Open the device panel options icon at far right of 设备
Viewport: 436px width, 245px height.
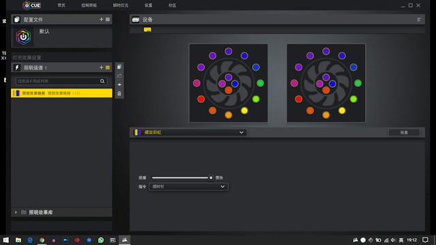click(x=419, y=20)
